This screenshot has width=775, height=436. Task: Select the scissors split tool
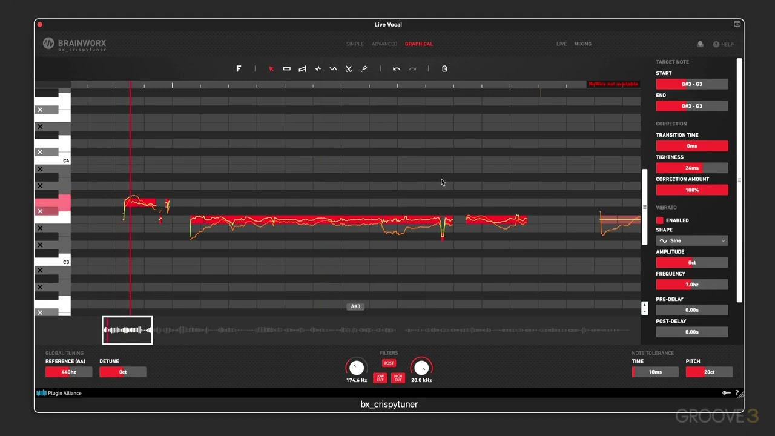pos(349,69)
